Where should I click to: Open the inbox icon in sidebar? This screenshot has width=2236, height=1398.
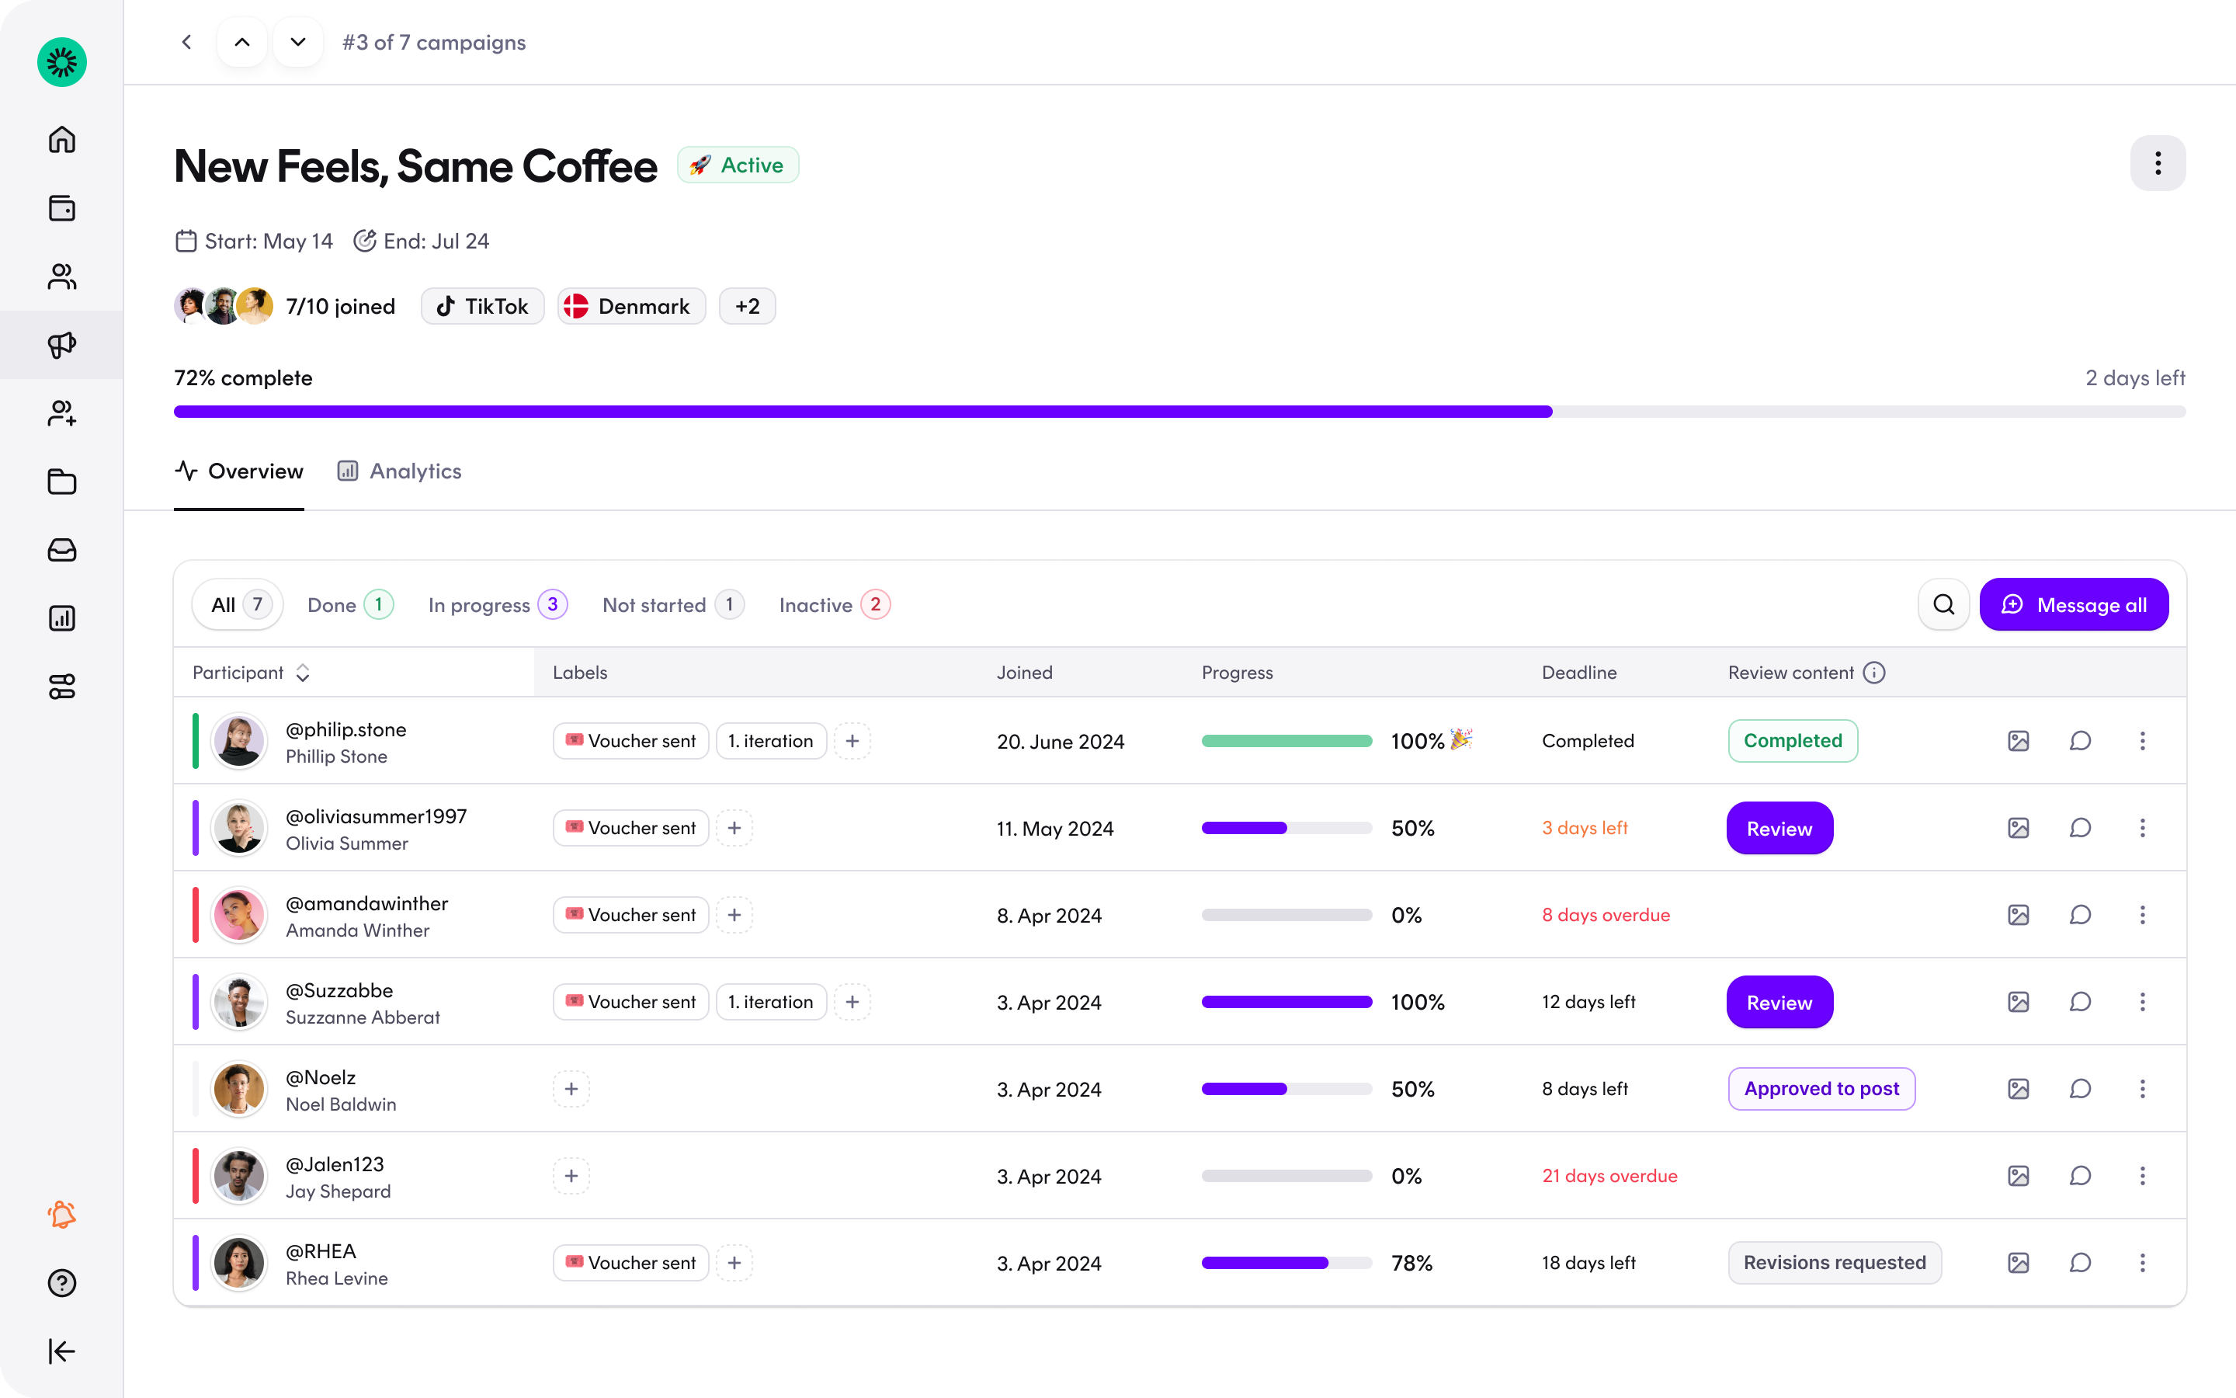point(62,550)
